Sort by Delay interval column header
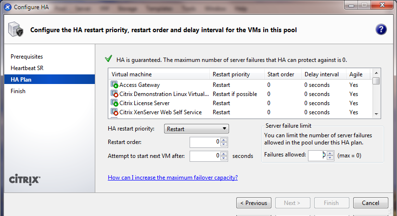The image size is (397, 216). click(x=323, y=74)
